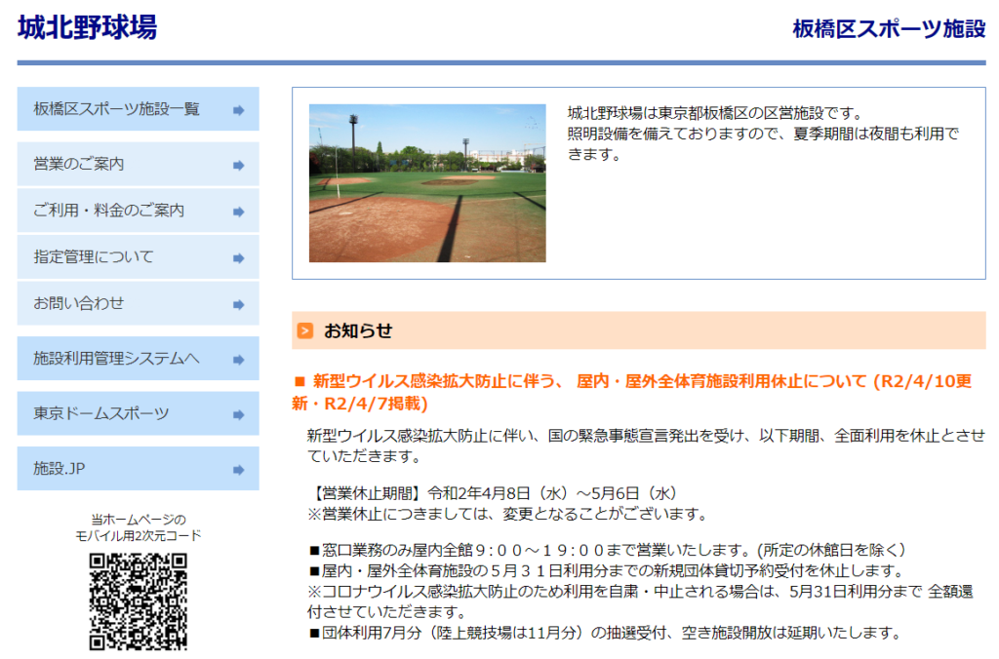Viewport: 999px width, 659px height.
Task: Open 営業のご案内 menu item
Action: click(79, 165)
